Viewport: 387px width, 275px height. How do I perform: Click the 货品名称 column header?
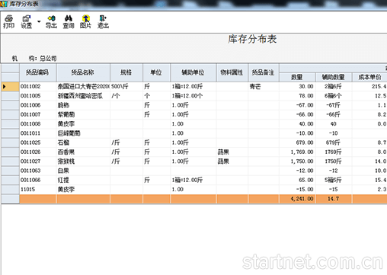point(83,72)
